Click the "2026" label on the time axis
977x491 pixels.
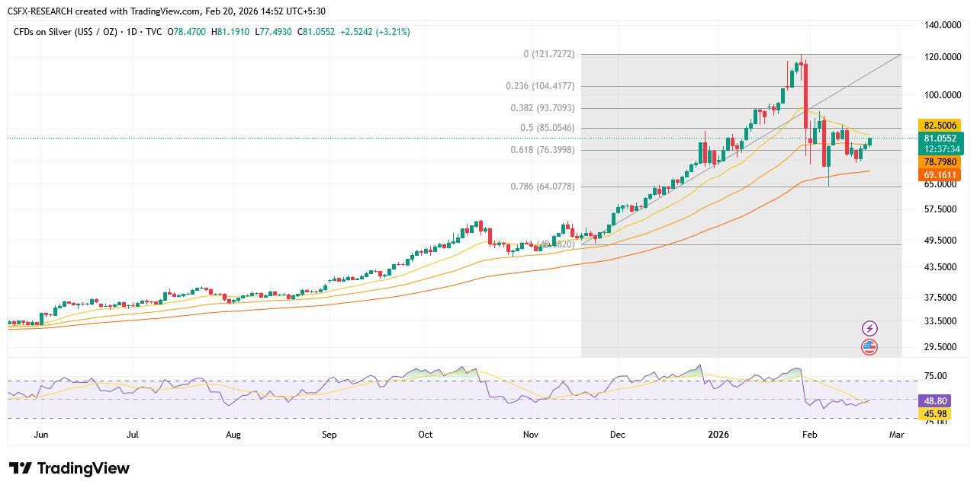pyautogui.click(x=717, y=434)
